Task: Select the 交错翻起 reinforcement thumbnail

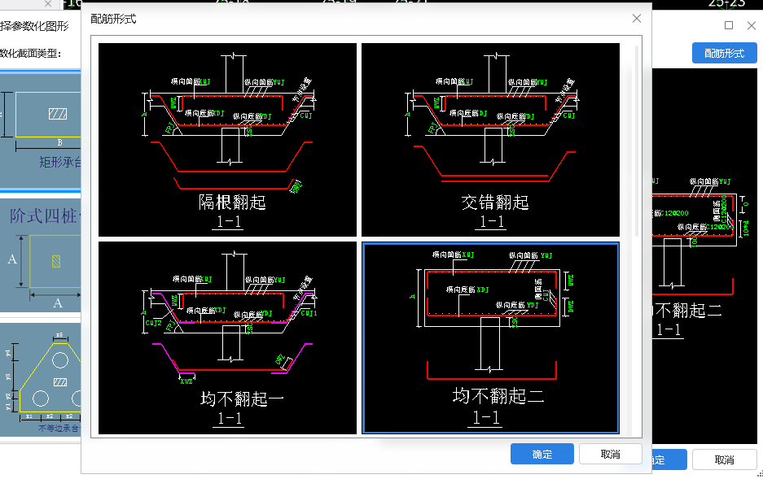Action: coord(490,139)
